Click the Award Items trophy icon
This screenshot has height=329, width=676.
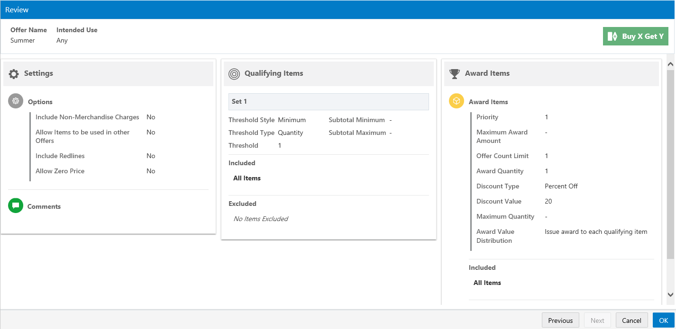pyautogui.click(x=455, y=74)
